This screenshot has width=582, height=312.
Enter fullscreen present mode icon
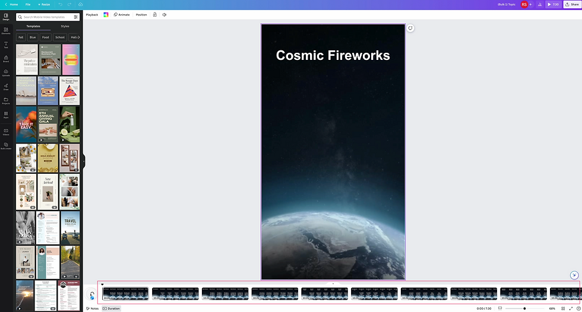pyautogui.click(x=571, y=308)
